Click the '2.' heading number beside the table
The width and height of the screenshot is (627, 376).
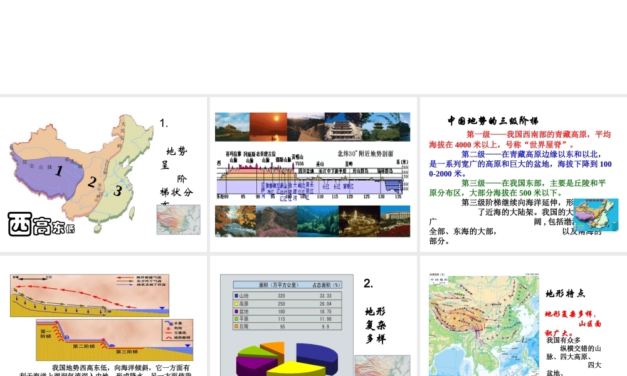coord(368,283)
